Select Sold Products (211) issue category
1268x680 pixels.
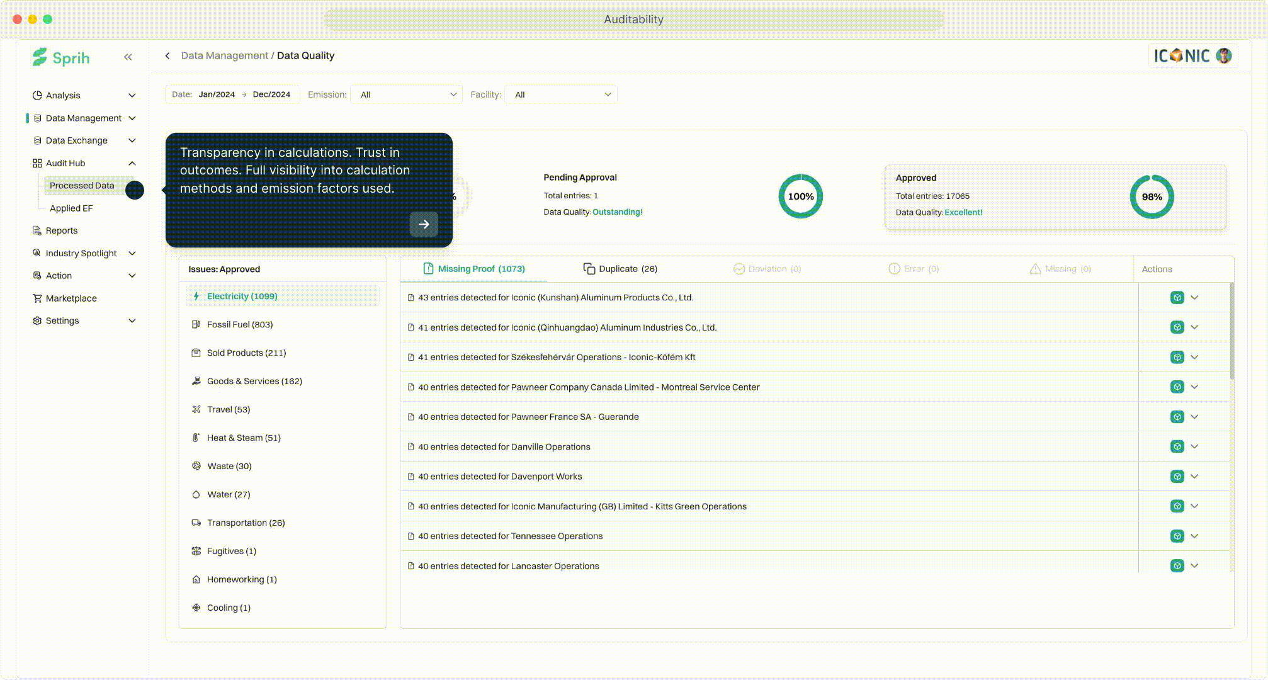pos(283,353)
